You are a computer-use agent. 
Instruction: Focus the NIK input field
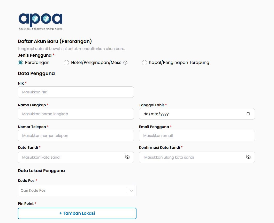76,92
